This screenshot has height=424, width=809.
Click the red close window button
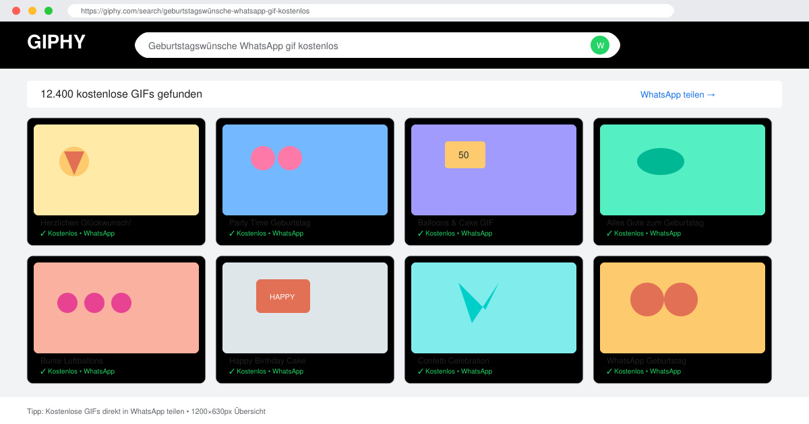(x=16, y=11)
